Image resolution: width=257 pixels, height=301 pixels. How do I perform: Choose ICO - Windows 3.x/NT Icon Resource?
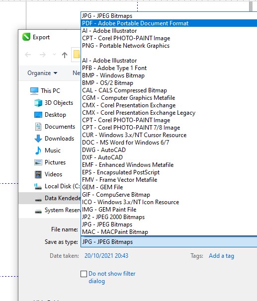tap(169, 202)
